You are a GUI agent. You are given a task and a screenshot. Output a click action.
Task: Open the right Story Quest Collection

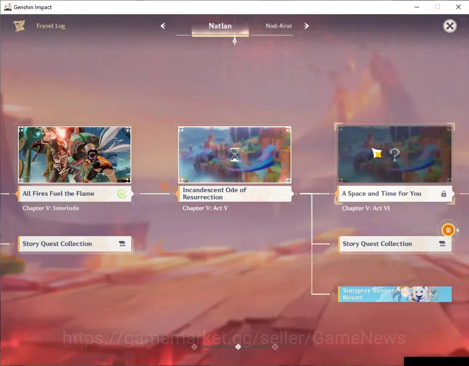(x=395, y=244)
